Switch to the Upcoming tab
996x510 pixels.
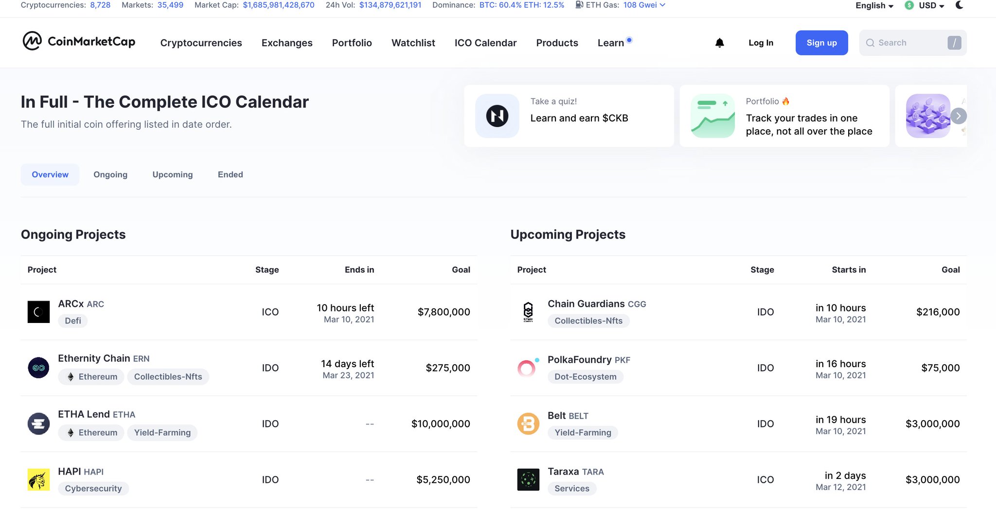click(173, 174)
